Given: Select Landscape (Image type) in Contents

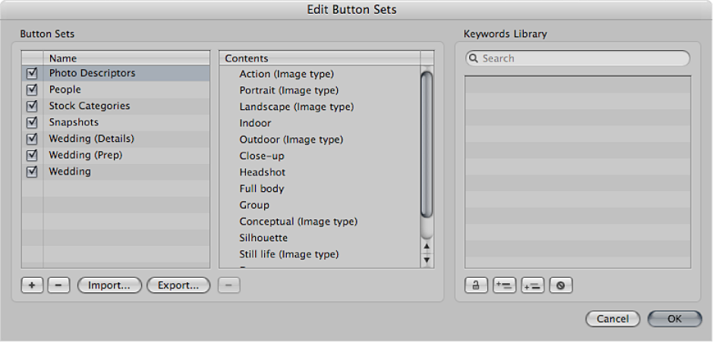Looking at the screenshot, I should click(x=297, y=107).
